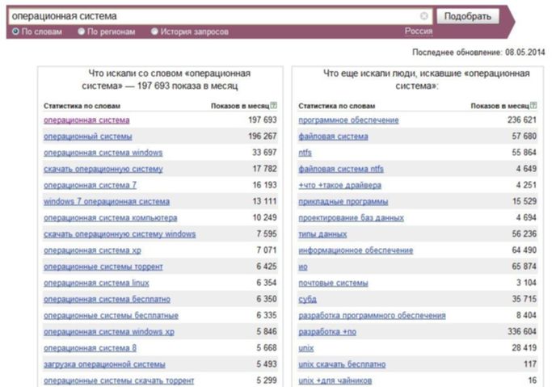Image resolution: width=556 pixels, height=387 pixels.
Task: Click into the 'операционная система' search field
Action: point(213,16)
